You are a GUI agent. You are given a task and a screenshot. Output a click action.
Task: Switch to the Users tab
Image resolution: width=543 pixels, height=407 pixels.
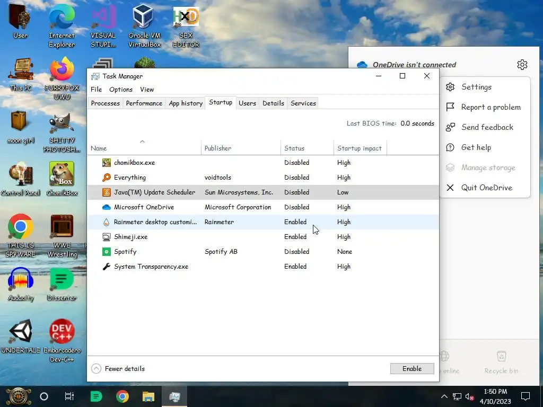pyautogui.click(x=247, y=103)
